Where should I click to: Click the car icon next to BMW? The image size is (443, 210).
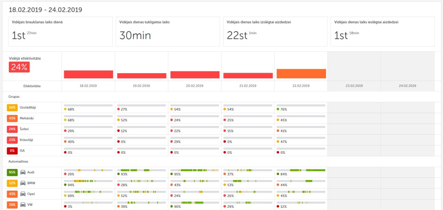tap(23, 183)
